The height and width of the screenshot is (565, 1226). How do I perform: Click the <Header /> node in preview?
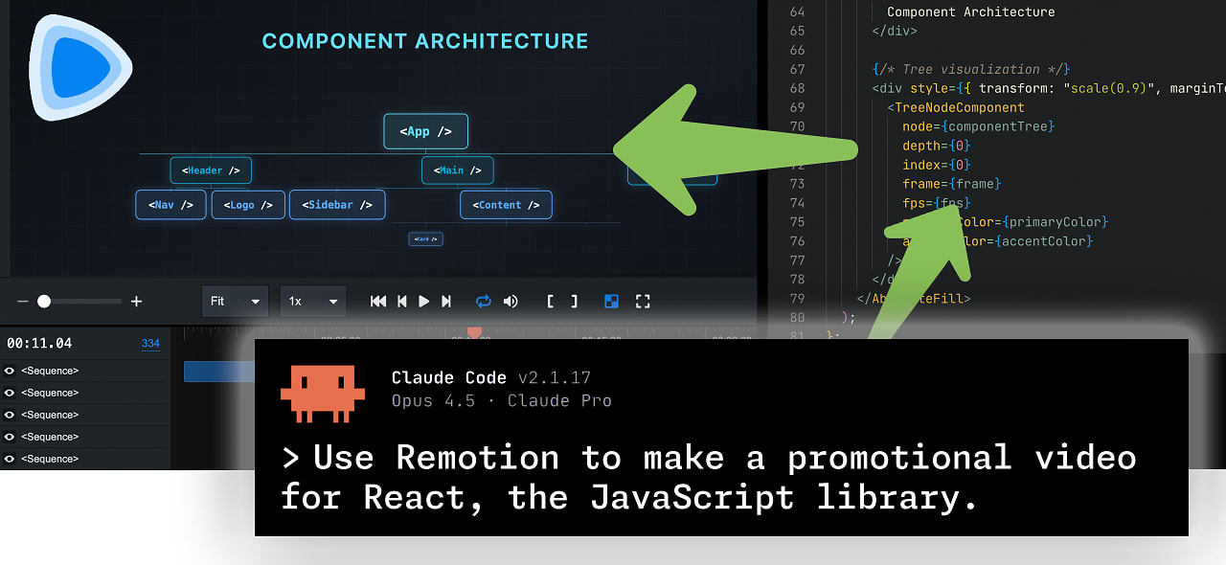(x=211, y=170)
